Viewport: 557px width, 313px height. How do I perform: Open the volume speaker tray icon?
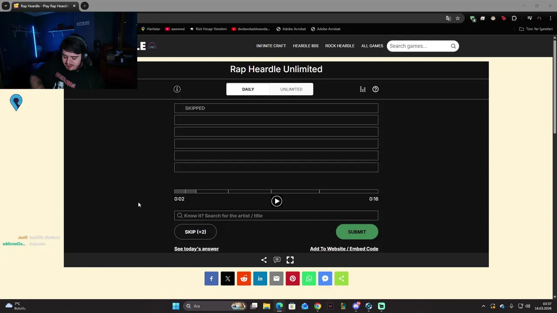point(528,306)
